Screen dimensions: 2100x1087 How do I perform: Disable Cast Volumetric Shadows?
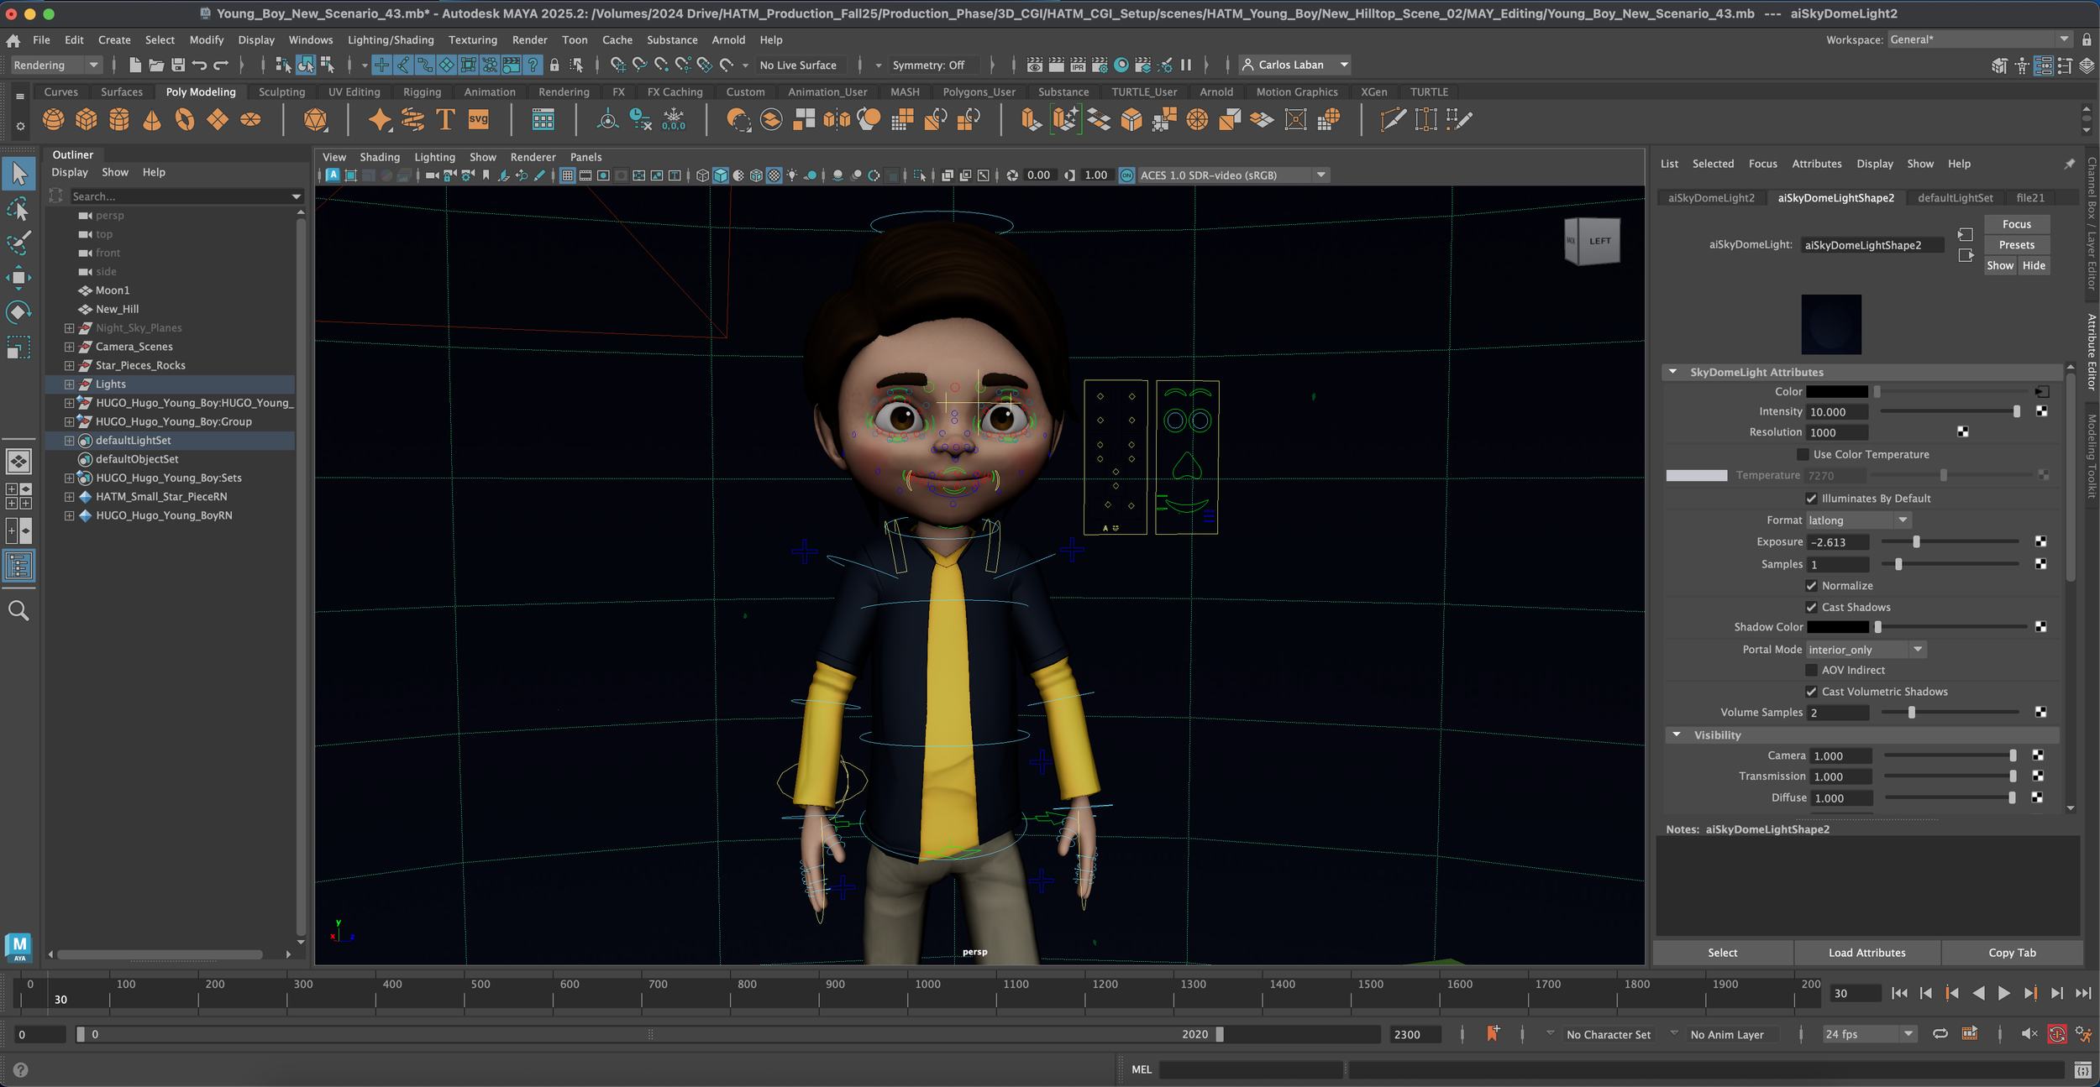(1811, 692)
